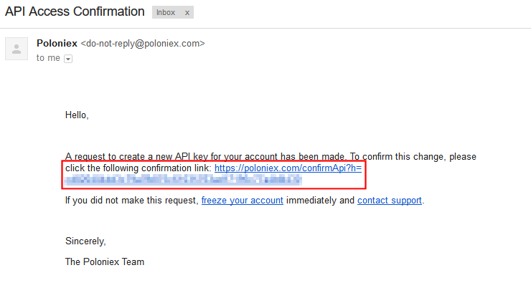Click the "to me" recipient text
The image size is (531, 288).
click(x=49, y=58)
